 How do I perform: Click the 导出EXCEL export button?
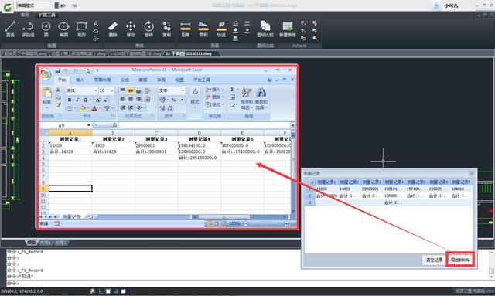460,260
